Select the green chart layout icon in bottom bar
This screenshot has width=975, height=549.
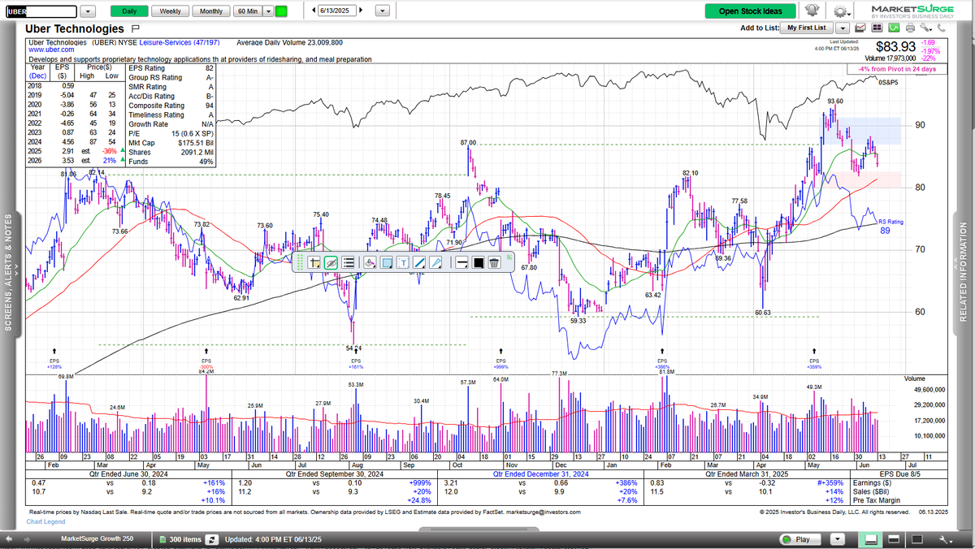click(871, 539)
